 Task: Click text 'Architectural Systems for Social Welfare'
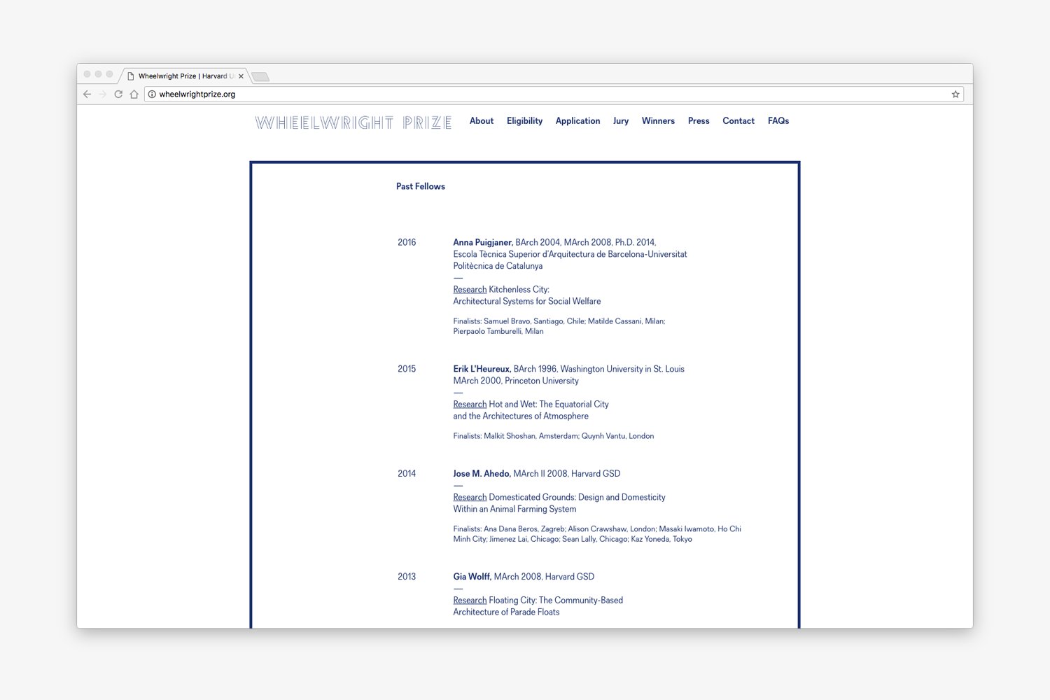tap(527, 302)
